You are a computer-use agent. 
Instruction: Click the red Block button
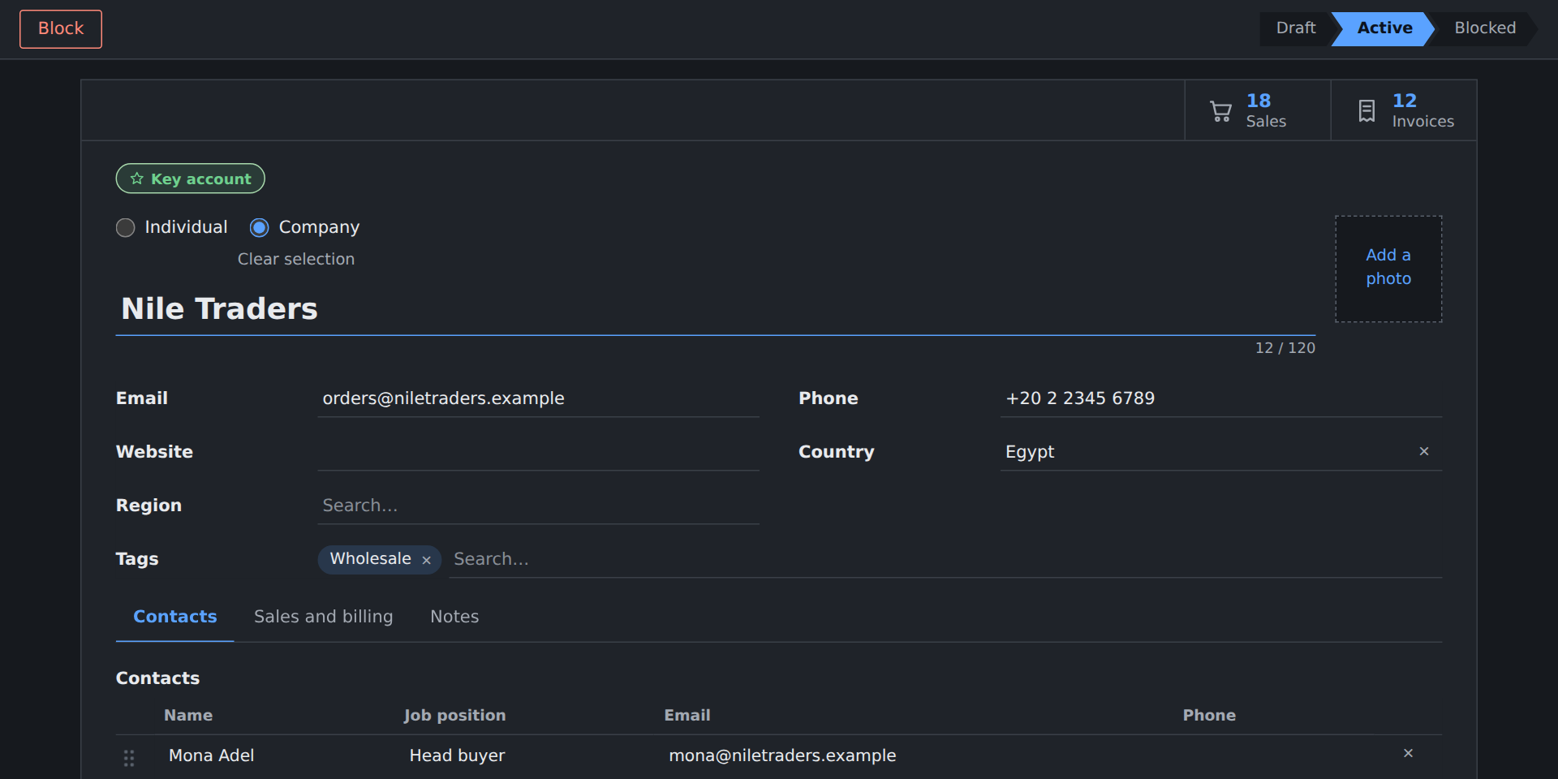[x=61, y=28]
